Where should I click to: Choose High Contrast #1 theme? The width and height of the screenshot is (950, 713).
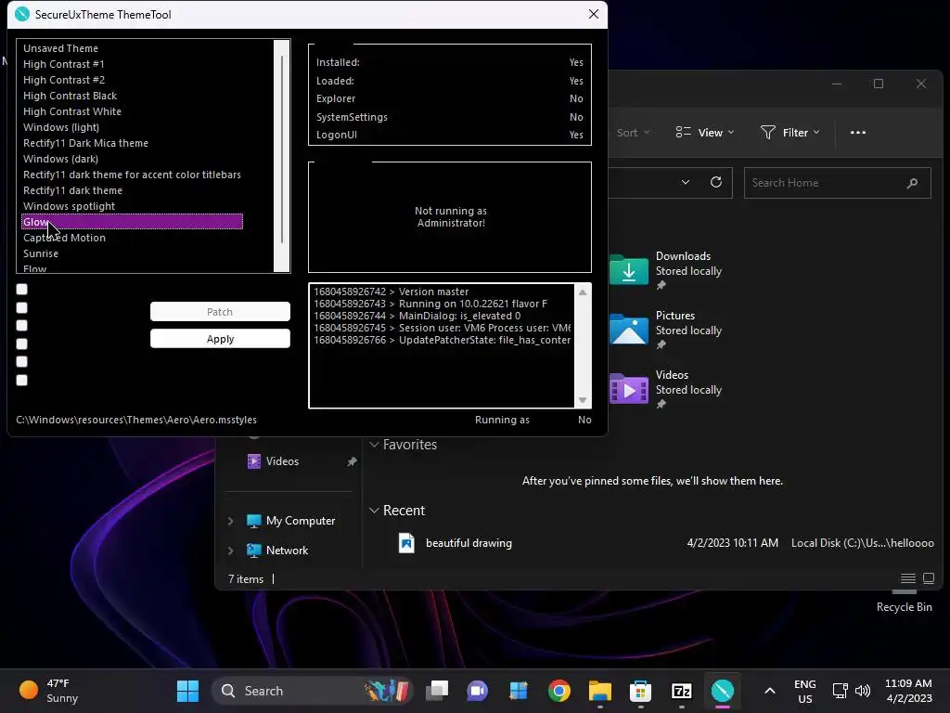(x=64, y=64)
